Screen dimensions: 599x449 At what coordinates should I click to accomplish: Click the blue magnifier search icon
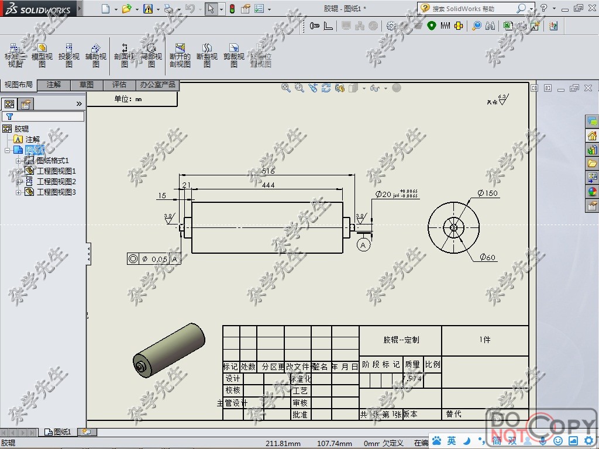click(476, 26)
